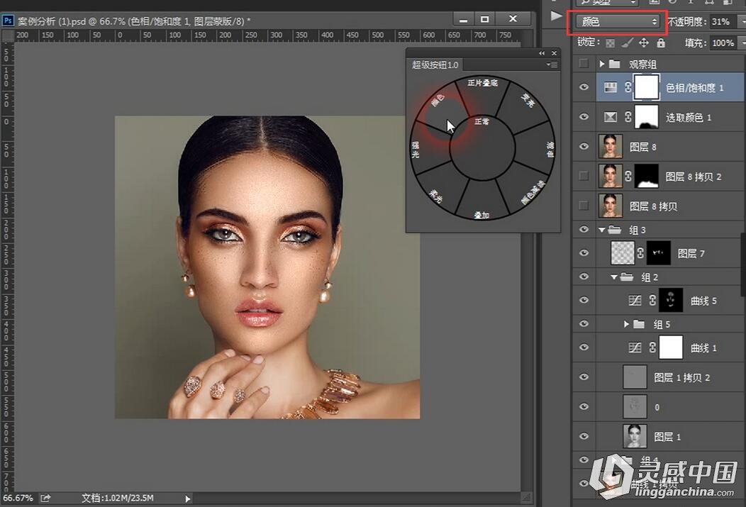Click the folder icon of 组 5
The width and height of the screenshot is (746, 507).
click(639, 324)
